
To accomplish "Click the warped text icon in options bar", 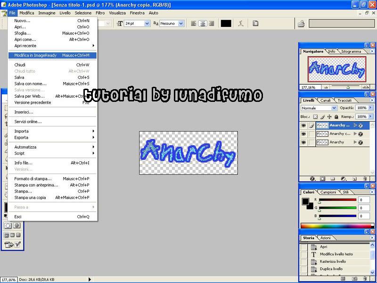I will coord(241,23).
